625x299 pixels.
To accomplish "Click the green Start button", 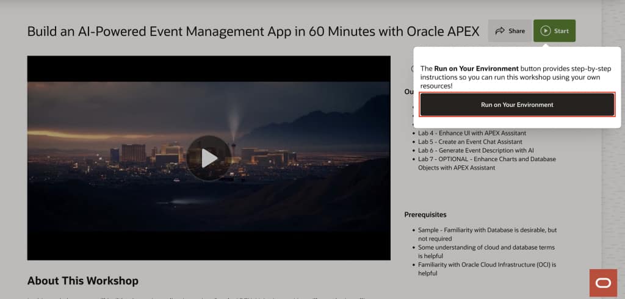I will tap(554, 31).
